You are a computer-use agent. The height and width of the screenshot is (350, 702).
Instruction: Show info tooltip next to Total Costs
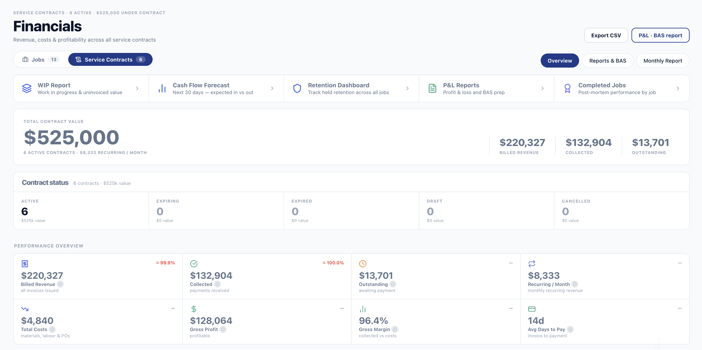point(52,329)
